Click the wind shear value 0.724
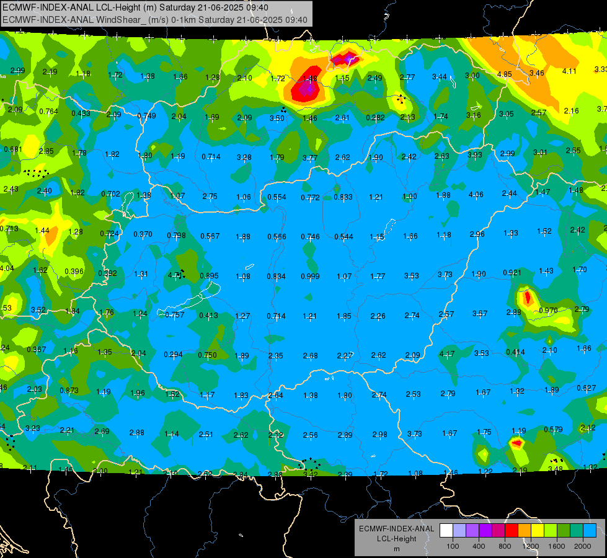This screenshot has height=558, width=607. [109, 234]
